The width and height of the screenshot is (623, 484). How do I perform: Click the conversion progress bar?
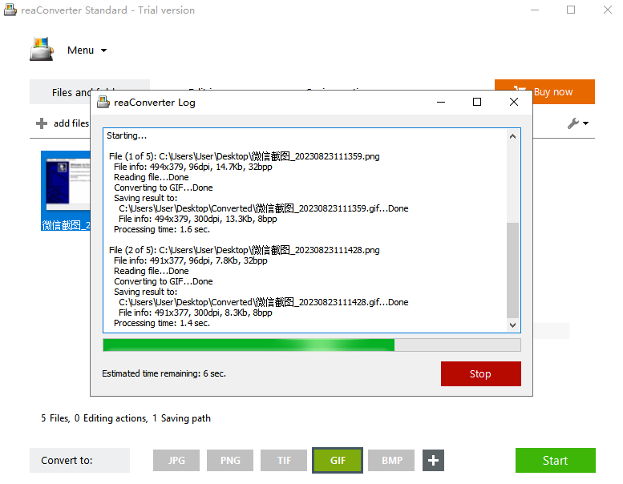pos(311,345)
